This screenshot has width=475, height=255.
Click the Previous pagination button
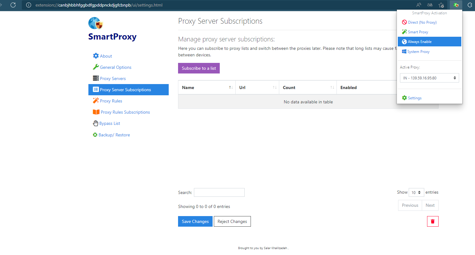click(x=410, y=205)
